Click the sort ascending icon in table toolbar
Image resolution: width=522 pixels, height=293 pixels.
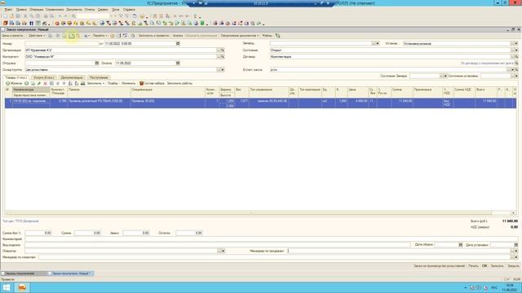point(70,83)
